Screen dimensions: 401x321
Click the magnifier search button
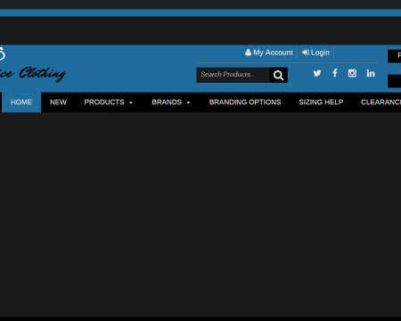[x=278, y=75]
